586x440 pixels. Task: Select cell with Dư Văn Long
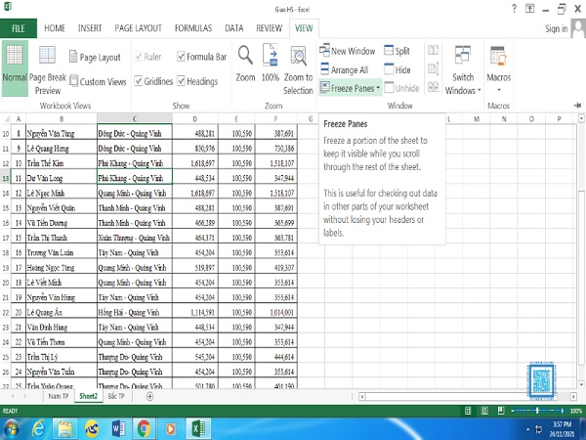click(x=62, y=178)
